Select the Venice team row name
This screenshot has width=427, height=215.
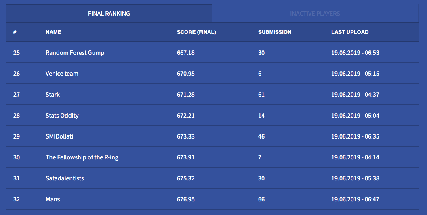(62, 74)
